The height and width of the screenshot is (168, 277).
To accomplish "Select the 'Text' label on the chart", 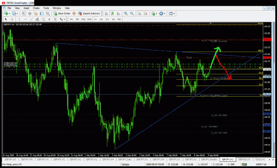I will pyautogui.click(x=189, y=58).
